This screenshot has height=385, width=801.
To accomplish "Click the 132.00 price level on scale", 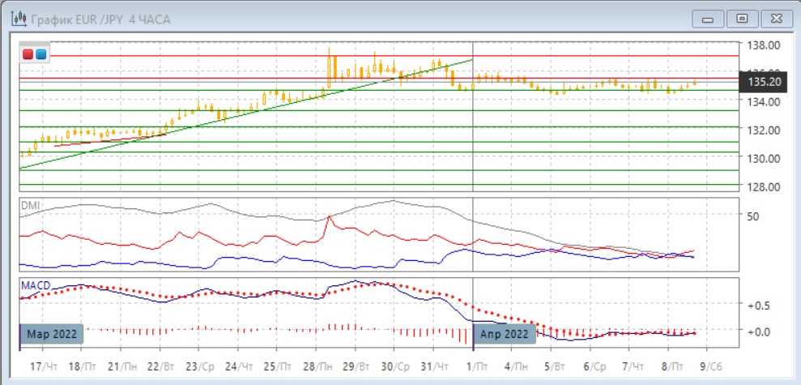I will 764,130.
